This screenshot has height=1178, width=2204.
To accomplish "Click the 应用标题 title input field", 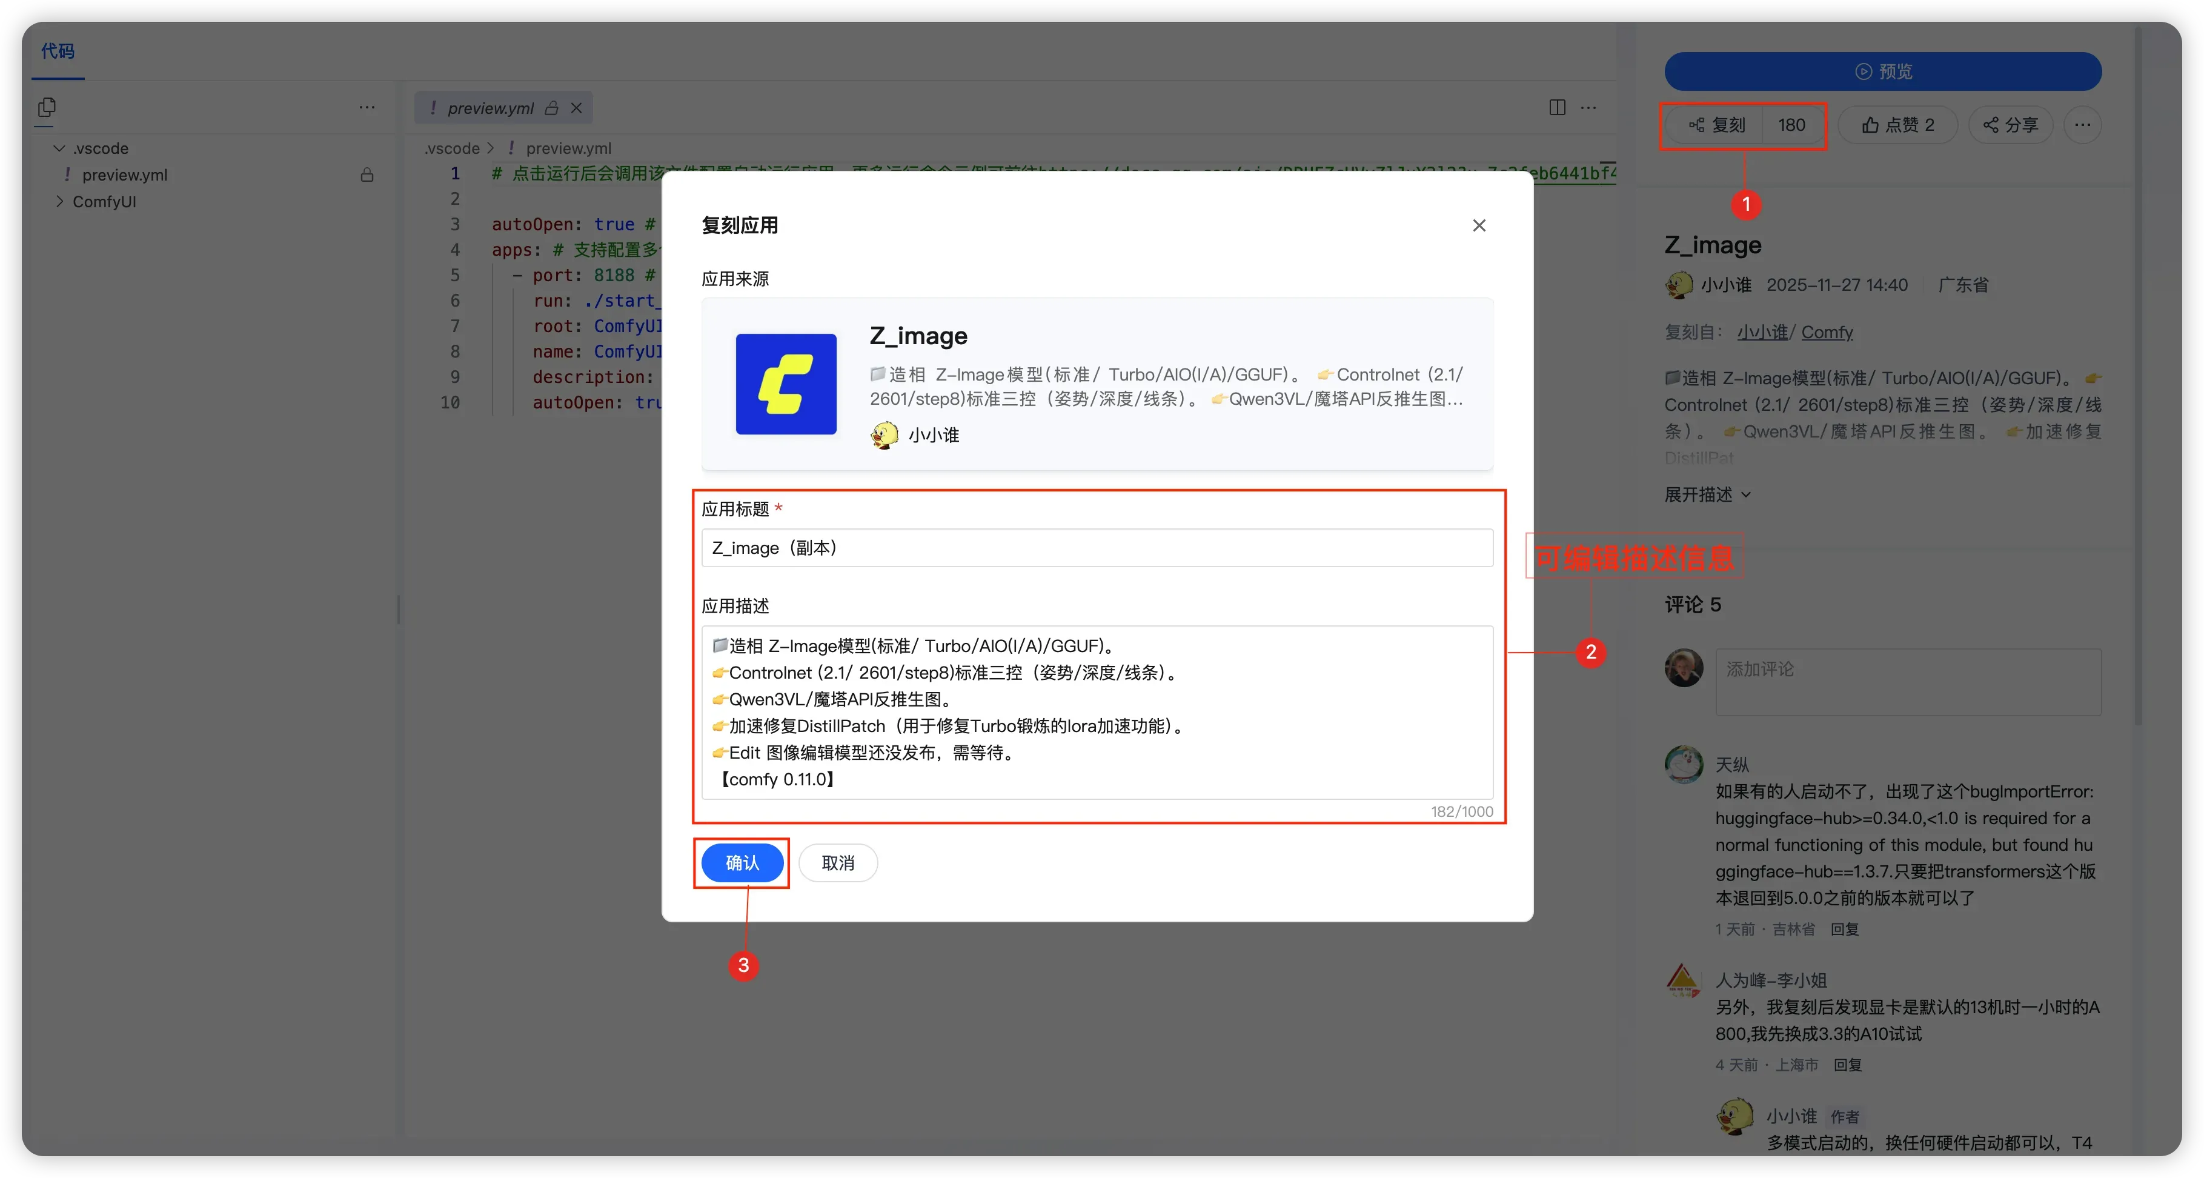I will [x=1097, y=548].
